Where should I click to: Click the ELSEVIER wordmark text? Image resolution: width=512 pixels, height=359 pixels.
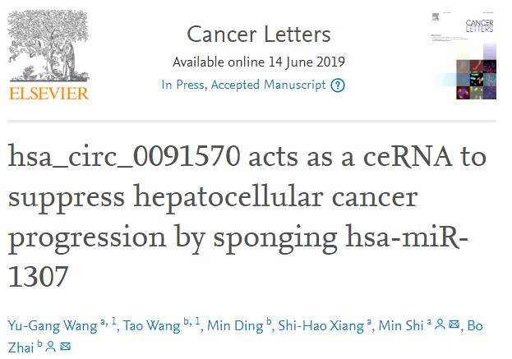(48, 93)
